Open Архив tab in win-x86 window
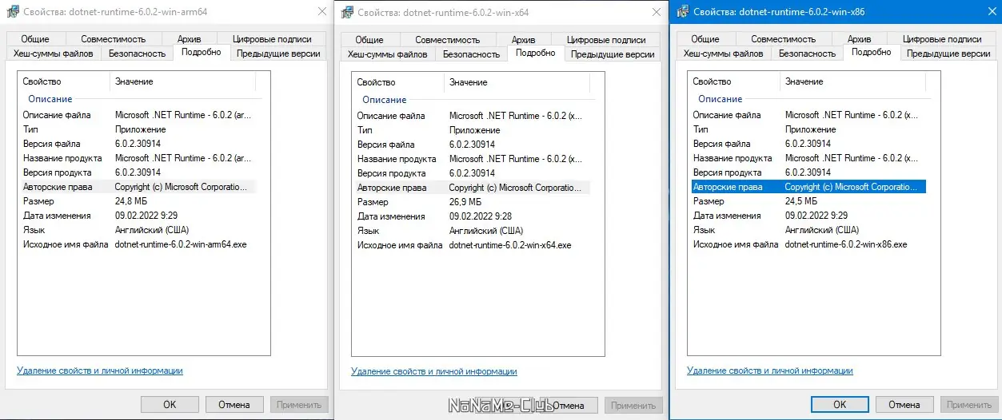Screen dimensions: 1002x420 click(859, 39)
